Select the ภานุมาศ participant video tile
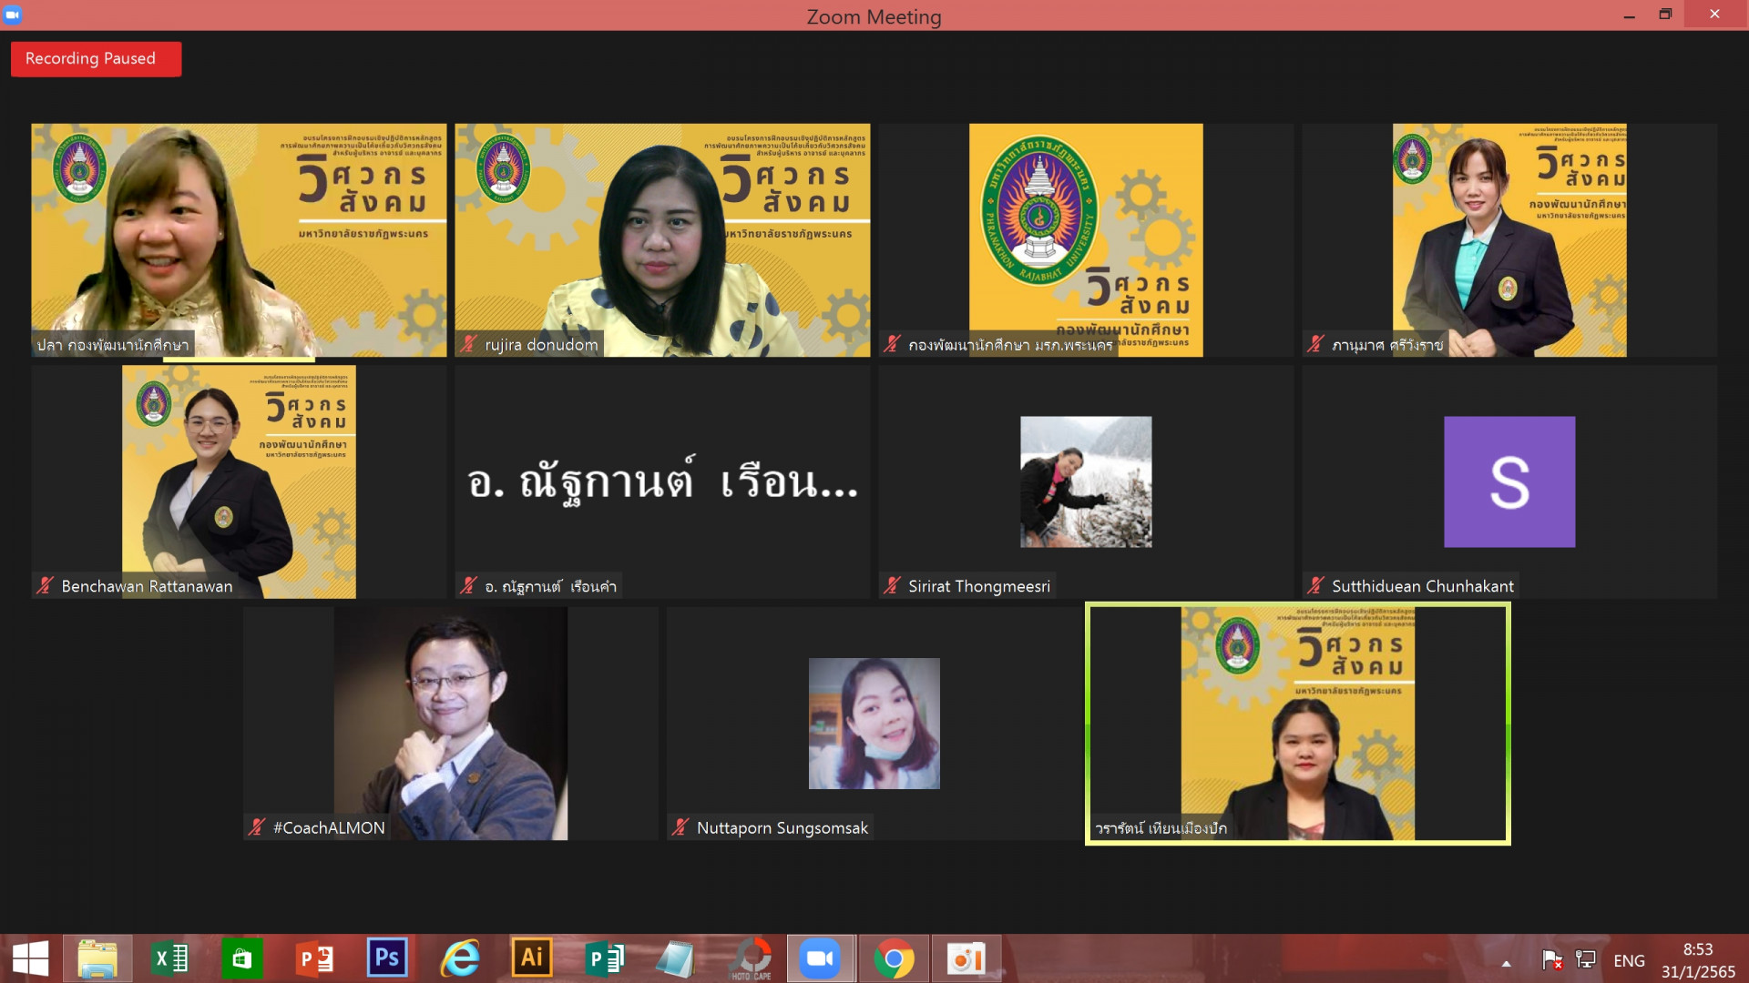The height and width of the screenshot is (983, 1749). [1509, 240]
